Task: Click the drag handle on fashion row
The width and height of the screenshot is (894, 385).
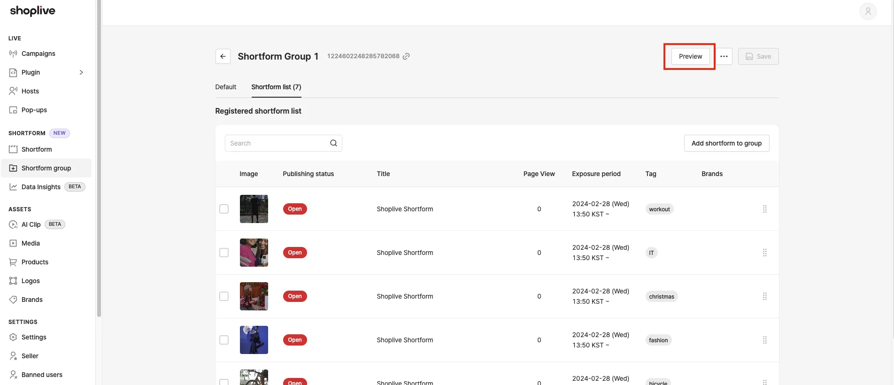Action: [x=765, y=340]
